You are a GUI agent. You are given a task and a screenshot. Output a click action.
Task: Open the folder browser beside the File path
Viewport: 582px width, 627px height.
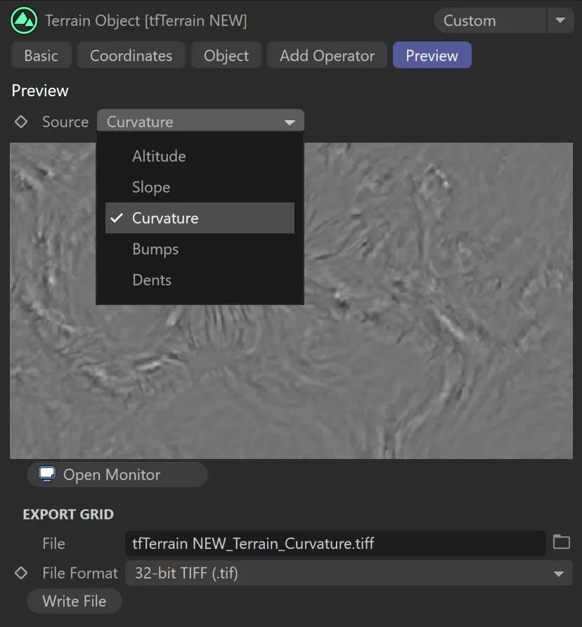coord(561,543)
